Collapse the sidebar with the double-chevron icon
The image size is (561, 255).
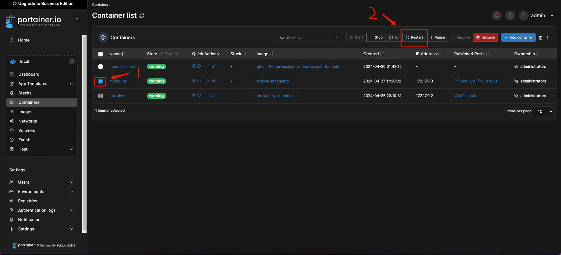[77, 18]
